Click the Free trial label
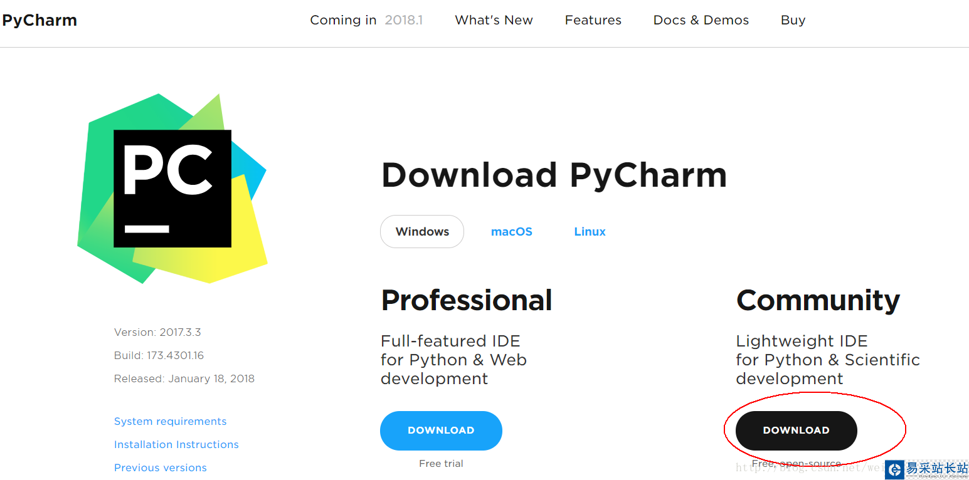This screenshot has height=480, width=969. tap(441, 464)
